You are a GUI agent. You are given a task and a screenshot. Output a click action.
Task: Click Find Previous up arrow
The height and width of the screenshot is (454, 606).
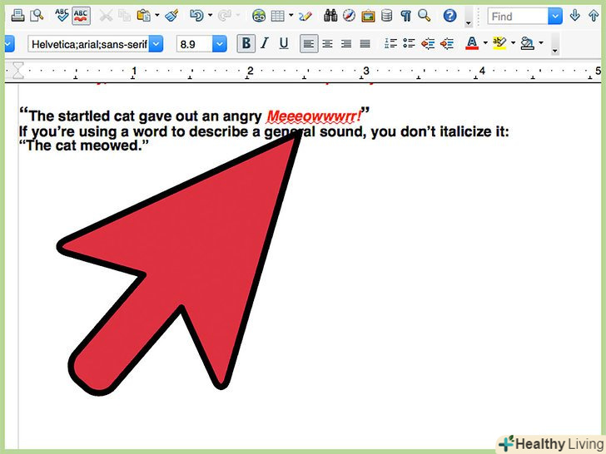click(594, 16)
